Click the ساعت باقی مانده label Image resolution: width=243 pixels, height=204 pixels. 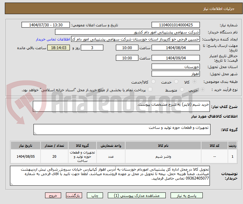[x=32, y=48]
